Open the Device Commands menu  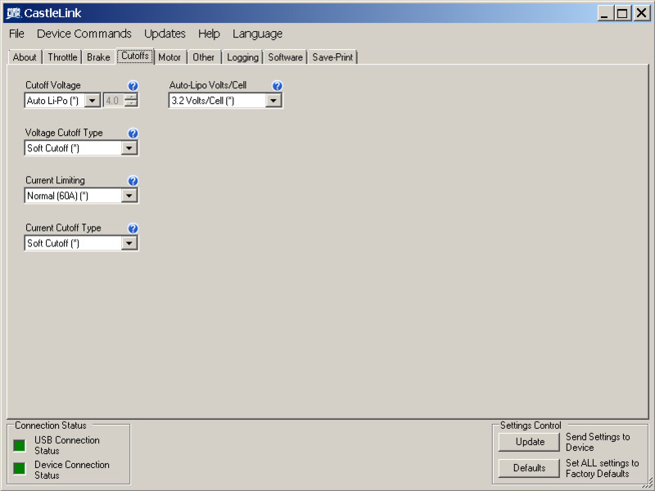click(x=84, y=34)
